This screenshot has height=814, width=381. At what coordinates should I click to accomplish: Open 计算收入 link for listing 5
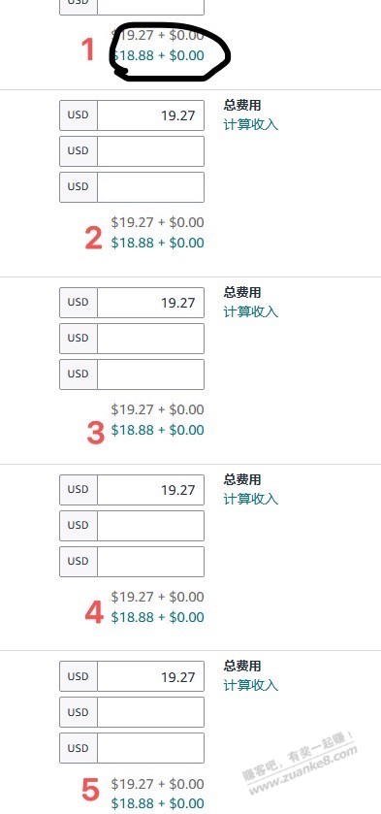(251, 685)
